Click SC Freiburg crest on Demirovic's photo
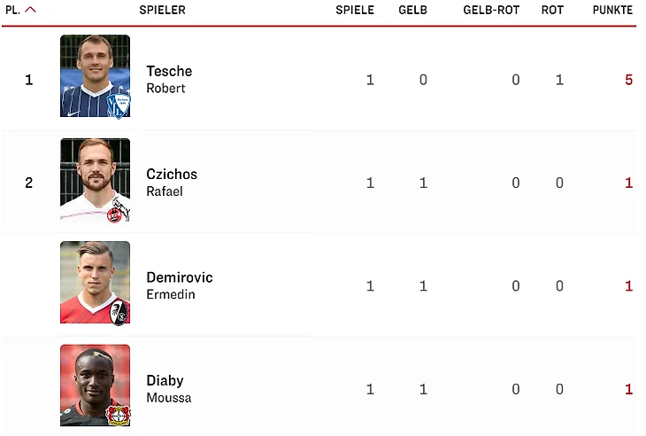The image size is (646, 436). 118,313
